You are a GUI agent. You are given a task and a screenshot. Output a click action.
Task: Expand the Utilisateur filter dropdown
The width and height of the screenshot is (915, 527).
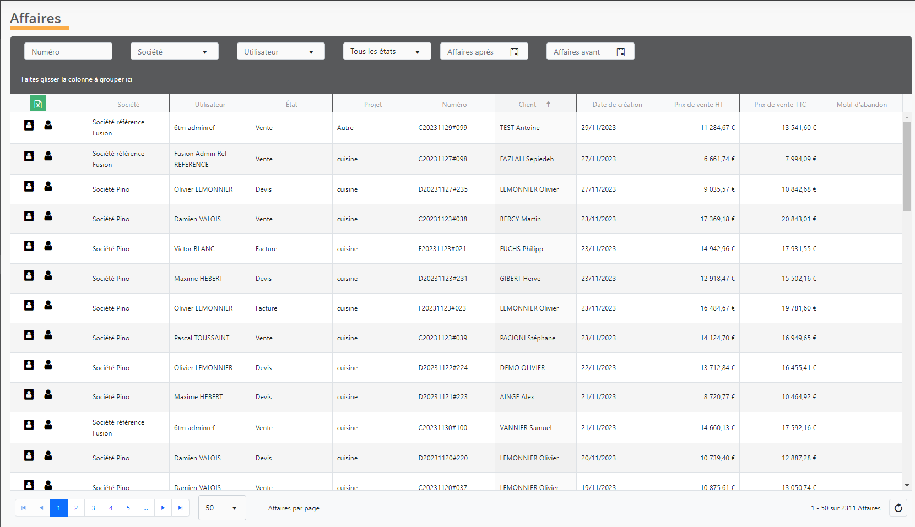[x=311, y=52]
